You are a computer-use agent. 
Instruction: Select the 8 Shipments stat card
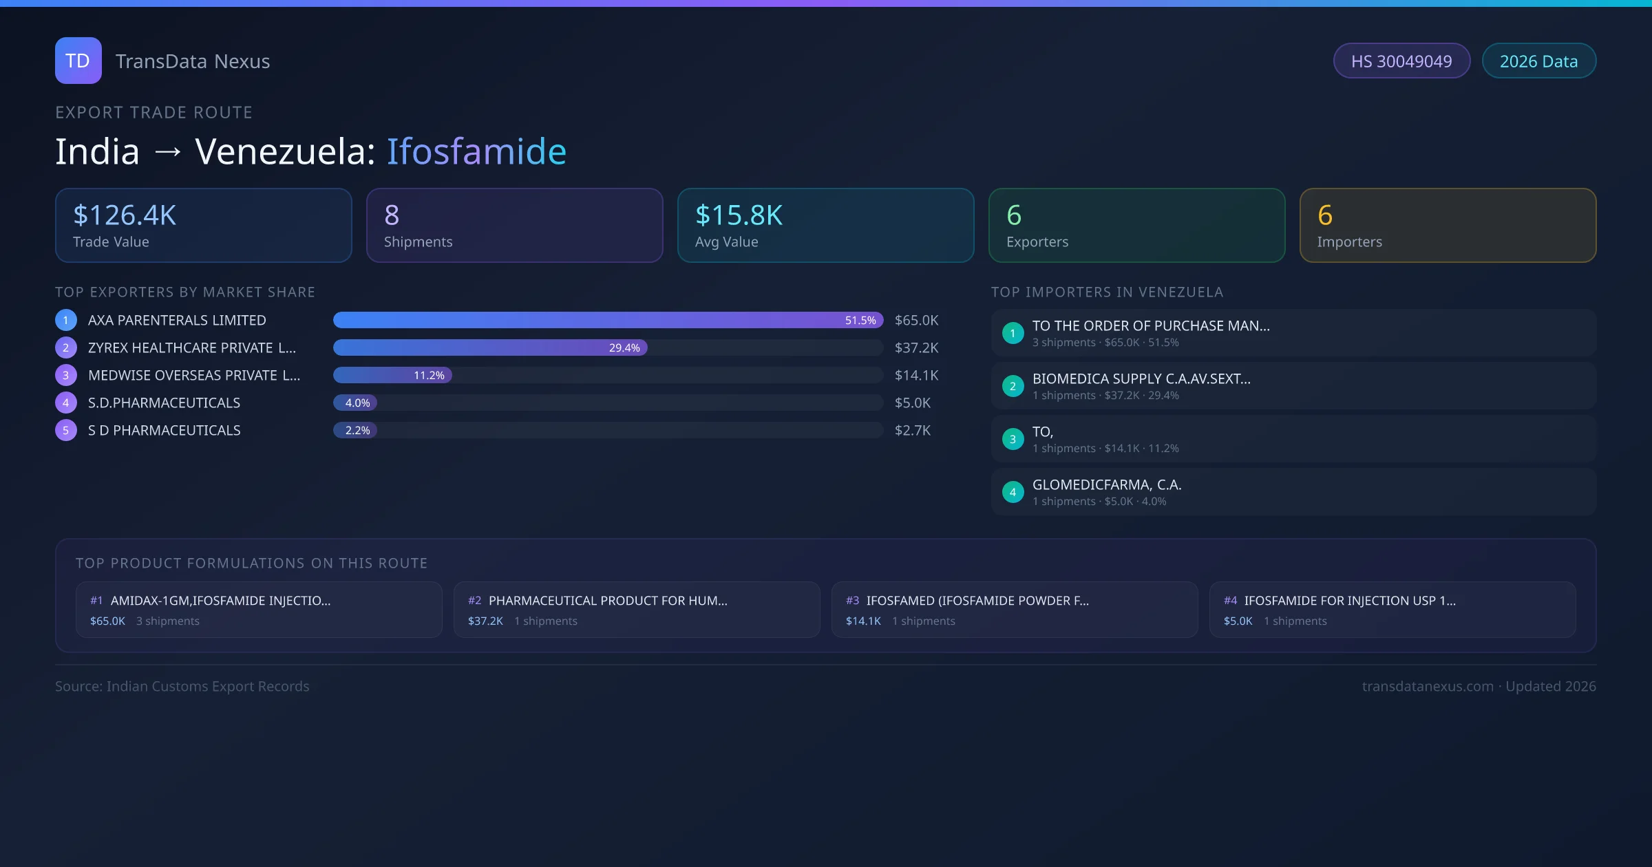click(x=514, y=226)
